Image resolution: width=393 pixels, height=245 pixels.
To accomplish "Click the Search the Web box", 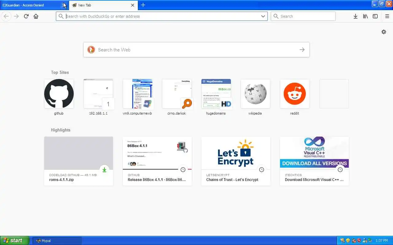I will [196, 50].
